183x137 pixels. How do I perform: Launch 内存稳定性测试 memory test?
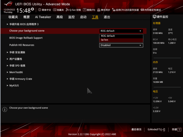[x=151, y=10]
